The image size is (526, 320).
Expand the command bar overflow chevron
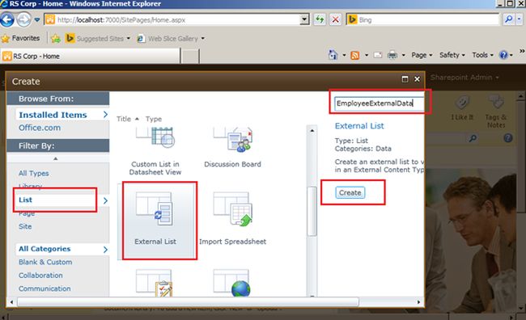522,51
